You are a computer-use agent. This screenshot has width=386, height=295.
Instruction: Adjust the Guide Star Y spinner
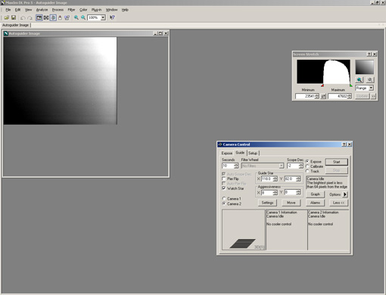(298, 179)
